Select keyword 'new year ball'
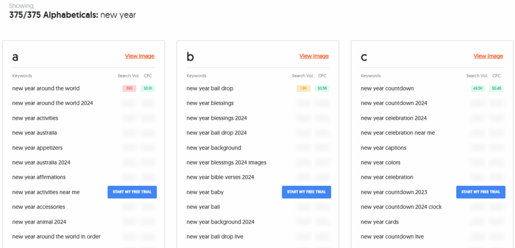Screen dimensions: 515x248 [x=203, y=207]
